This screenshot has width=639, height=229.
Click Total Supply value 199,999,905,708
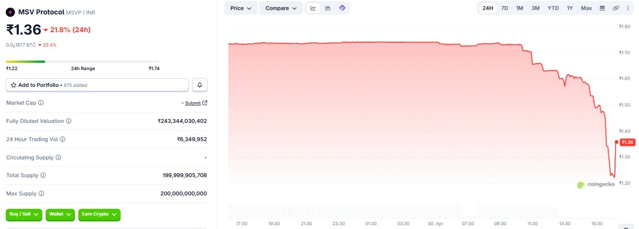pyautogui.click(x=184, y=175)
